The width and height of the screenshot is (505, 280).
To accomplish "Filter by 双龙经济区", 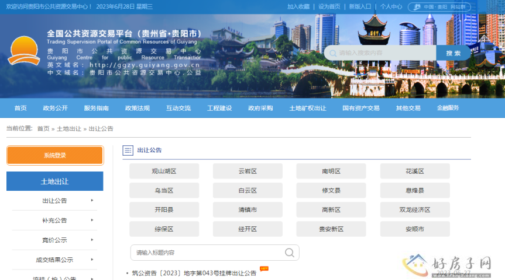I will (x=415, y=209).
